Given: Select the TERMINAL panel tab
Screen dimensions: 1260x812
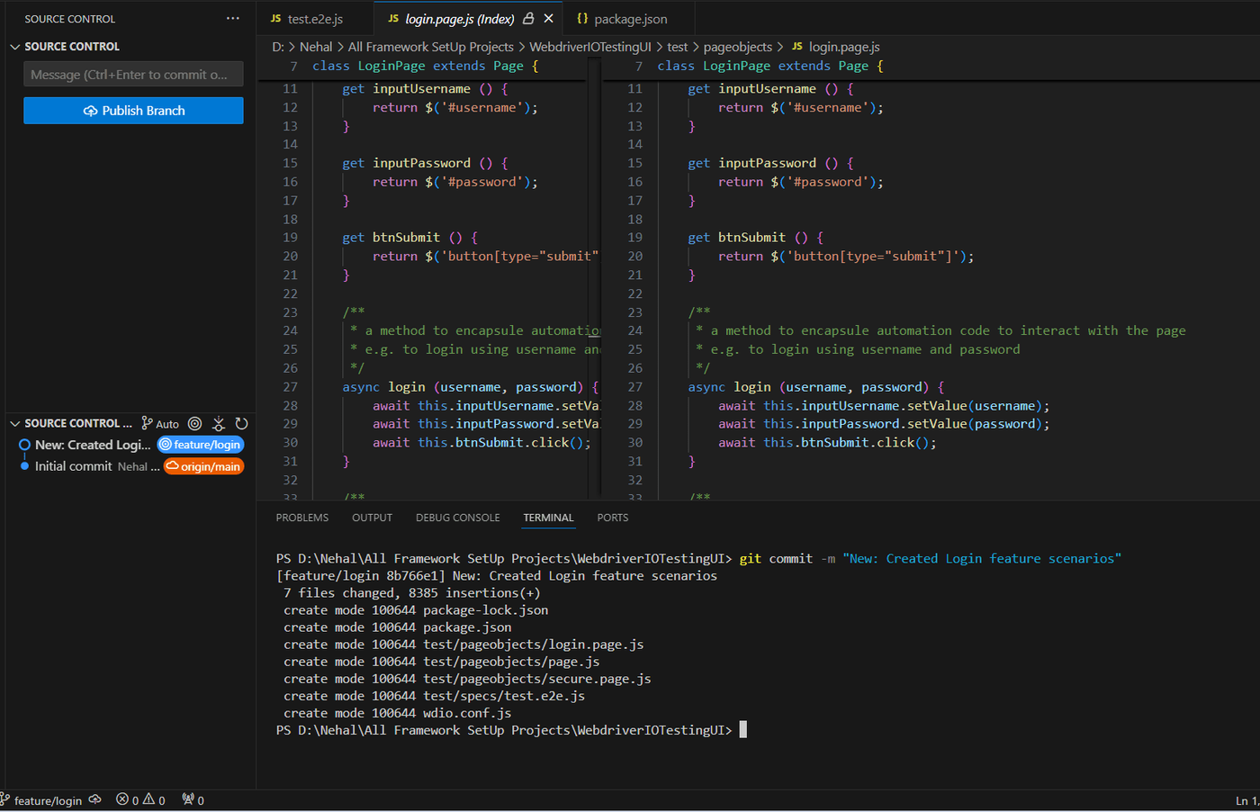Looking at the screenshot, I should click(548, 518).
